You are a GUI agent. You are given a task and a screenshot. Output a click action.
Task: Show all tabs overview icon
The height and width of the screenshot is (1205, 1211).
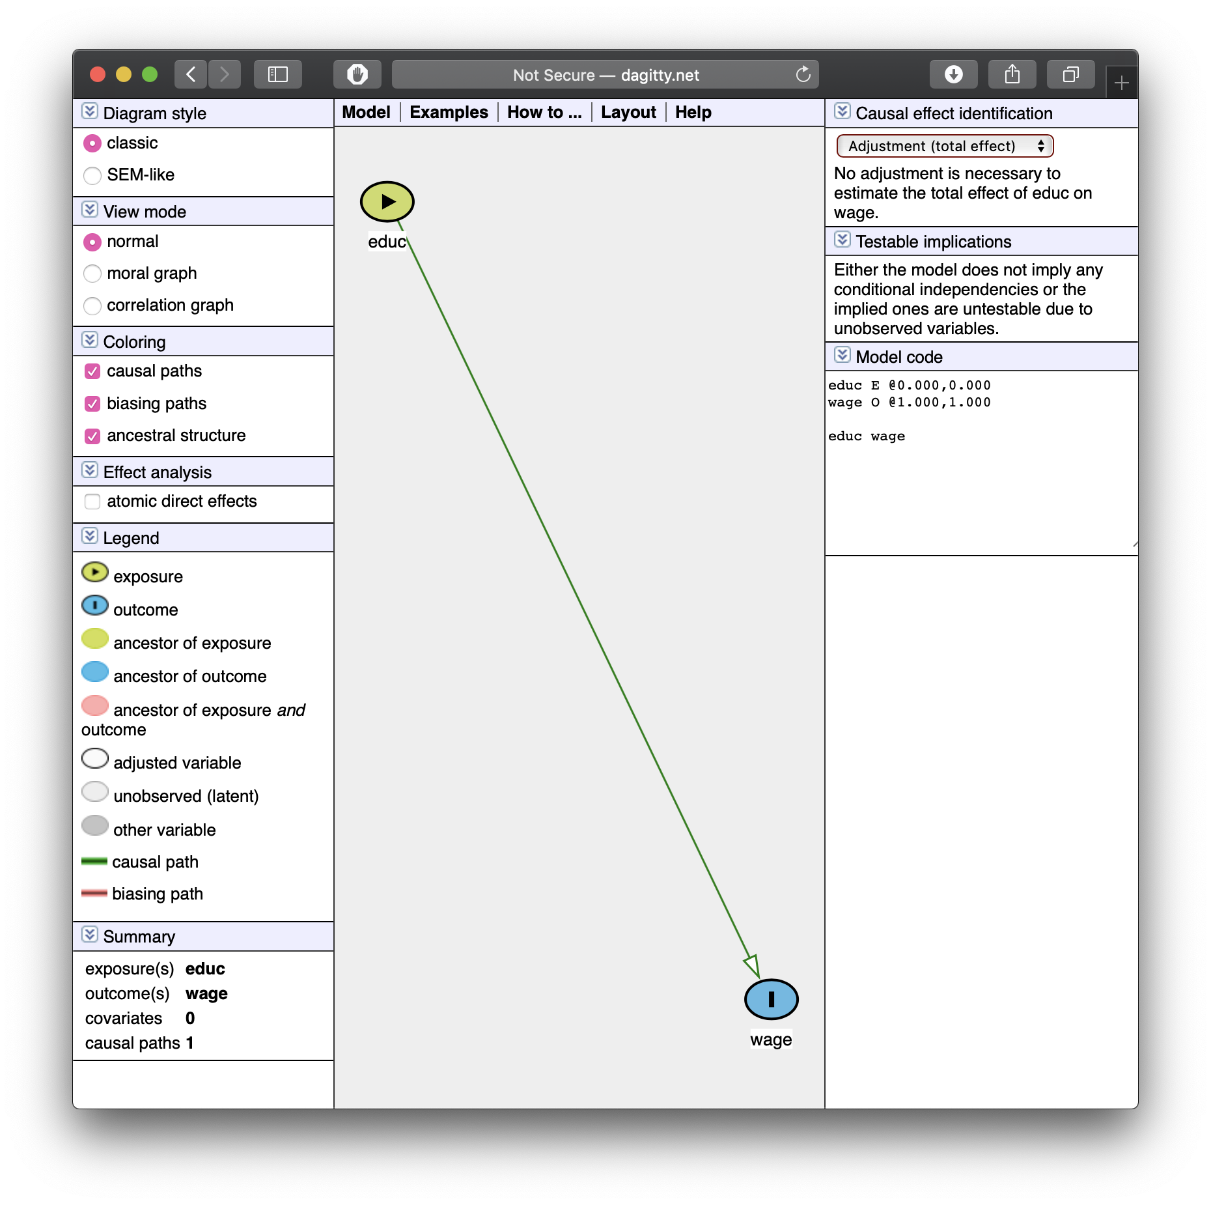point(1070,75)
